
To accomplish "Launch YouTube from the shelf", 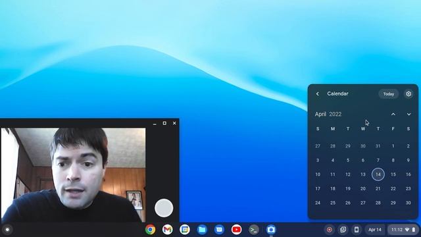I will [236, 230].
